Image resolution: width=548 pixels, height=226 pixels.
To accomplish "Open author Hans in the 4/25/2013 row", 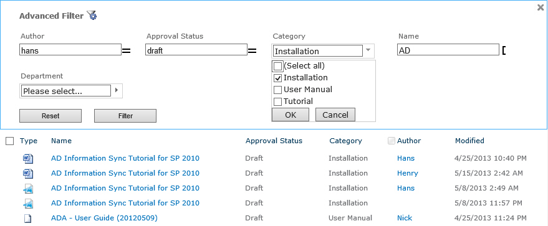I will [406, 158].
